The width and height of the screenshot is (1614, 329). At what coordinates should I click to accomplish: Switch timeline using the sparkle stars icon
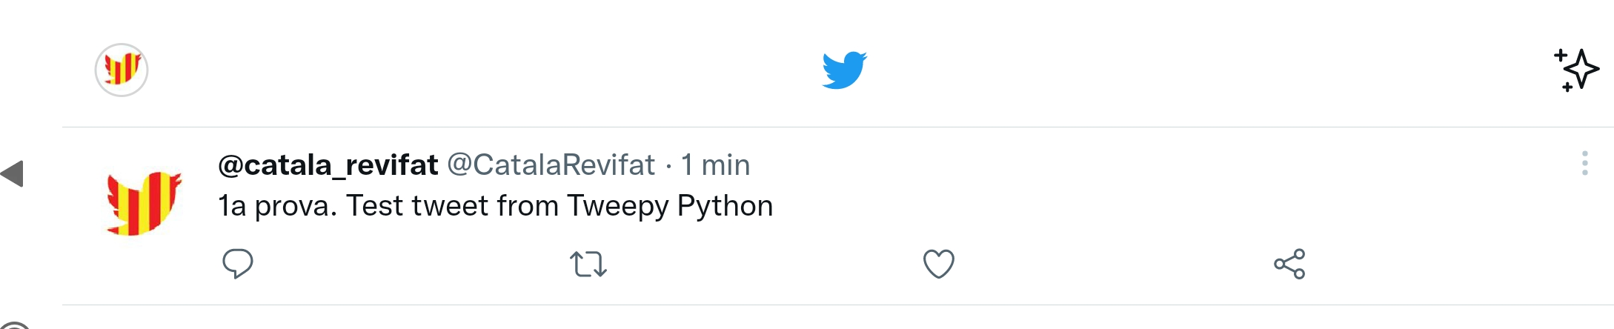[x=1576, y=70]
